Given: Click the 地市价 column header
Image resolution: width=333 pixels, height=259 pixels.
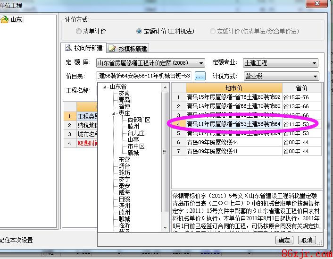Looking at the screenshot, I should [233, 88].
